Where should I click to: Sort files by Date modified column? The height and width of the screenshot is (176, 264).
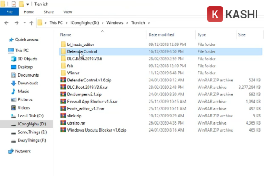click(161, 34)
